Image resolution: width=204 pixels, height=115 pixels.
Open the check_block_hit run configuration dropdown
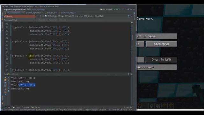tap(106, 10)
